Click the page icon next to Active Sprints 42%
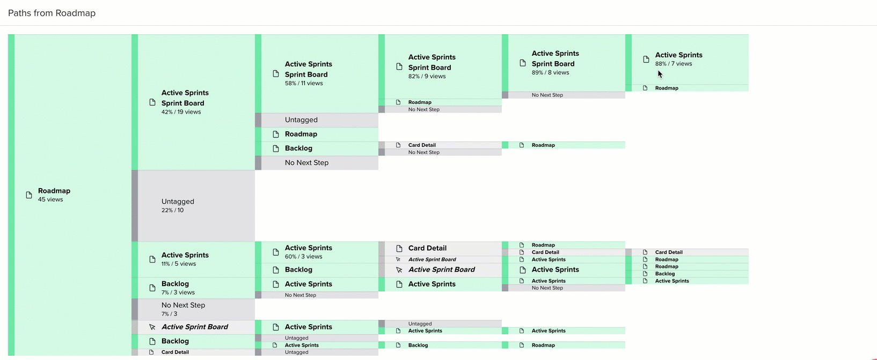The height and width of the screenshot is (360, 877). (x=152, y=102)
